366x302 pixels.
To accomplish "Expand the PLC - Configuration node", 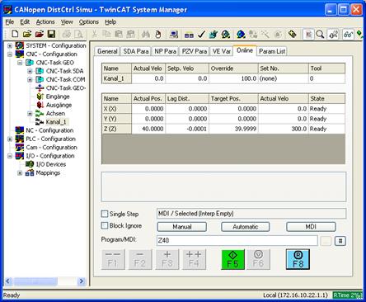I will 10,139.
